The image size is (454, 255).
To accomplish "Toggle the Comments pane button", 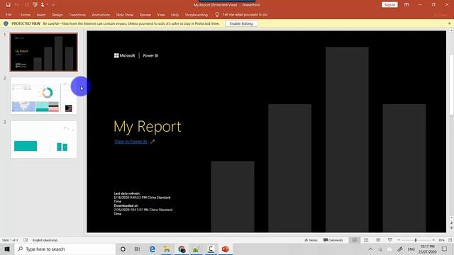I will pyautogui.click(x=333, y=240).
